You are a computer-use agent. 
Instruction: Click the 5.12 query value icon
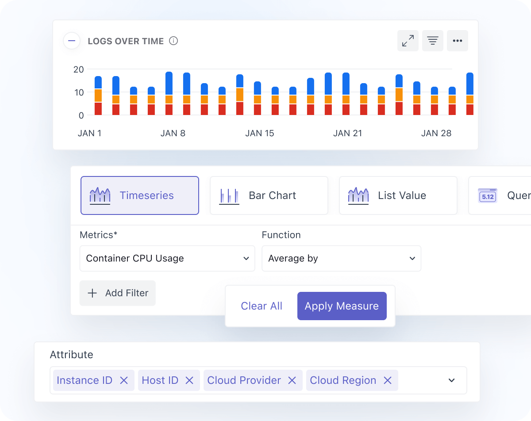(488, 195)
